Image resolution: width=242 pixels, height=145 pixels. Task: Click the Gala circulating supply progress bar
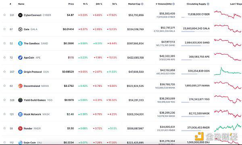[x=195, y=31]
